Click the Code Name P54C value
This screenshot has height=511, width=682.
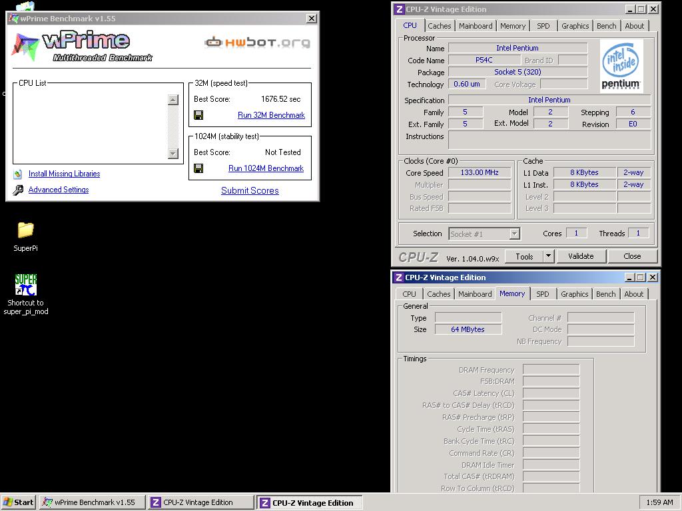(484, 60)
